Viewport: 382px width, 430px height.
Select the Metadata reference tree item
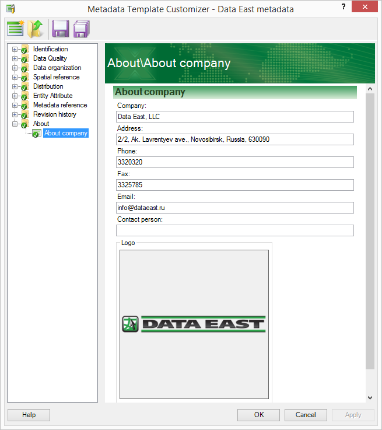59,105
